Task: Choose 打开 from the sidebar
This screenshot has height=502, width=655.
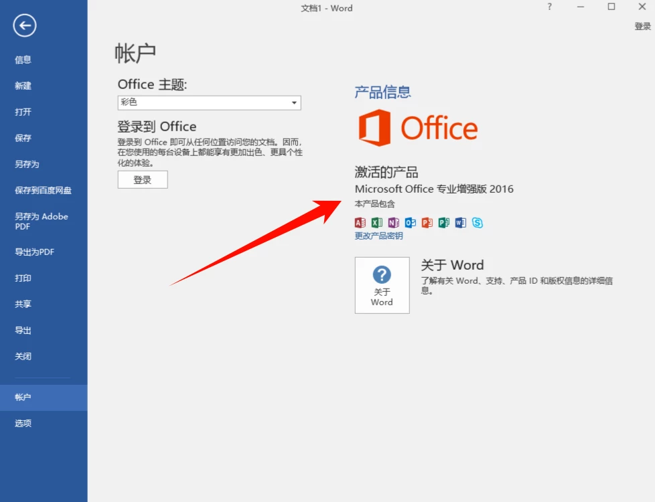Action: 44,112
